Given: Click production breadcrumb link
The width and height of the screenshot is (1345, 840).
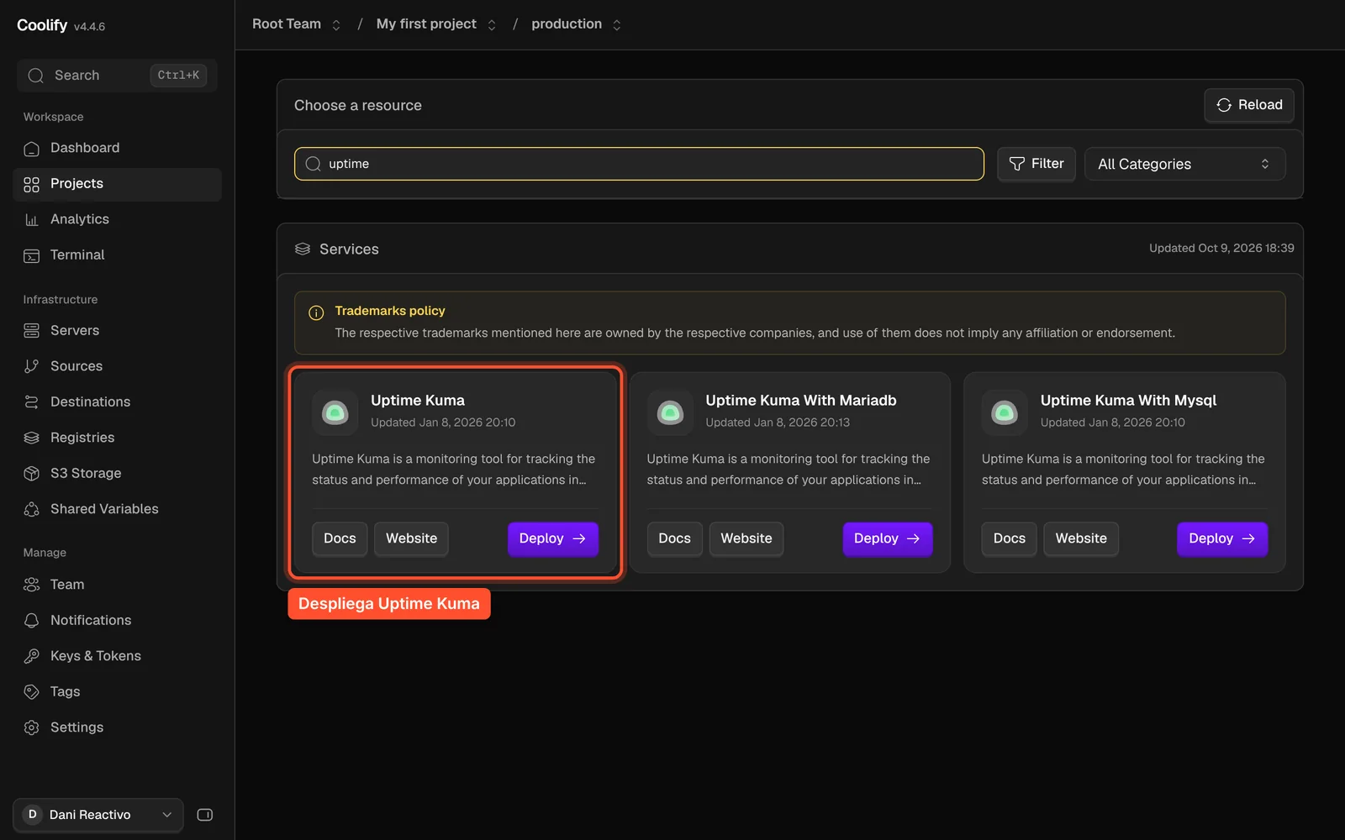Looking at the screenshot, I should [x=567, y=24].
